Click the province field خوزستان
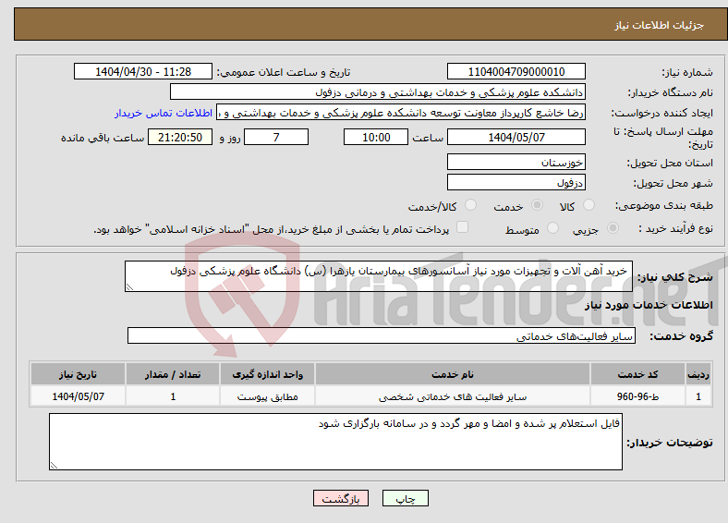 point(516,162)
